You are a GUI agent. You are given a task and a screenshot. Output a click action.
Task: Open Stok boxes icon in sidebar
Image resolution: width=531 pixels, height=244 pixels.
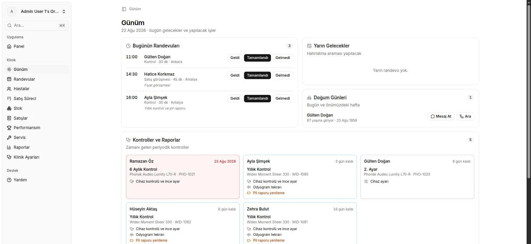click(x=9, y=108)
